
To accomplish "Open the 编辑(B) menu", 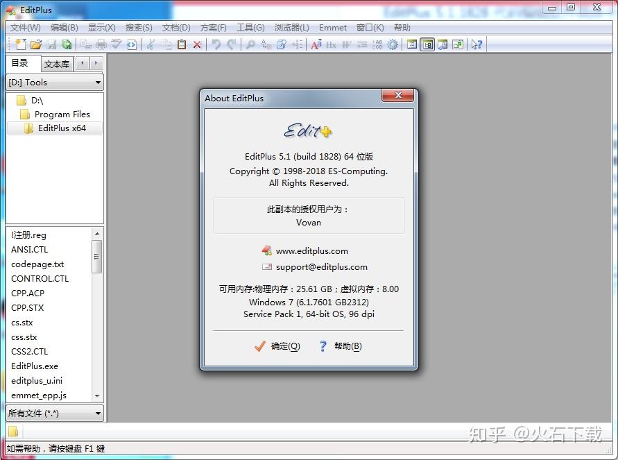I will click(65, 28).
